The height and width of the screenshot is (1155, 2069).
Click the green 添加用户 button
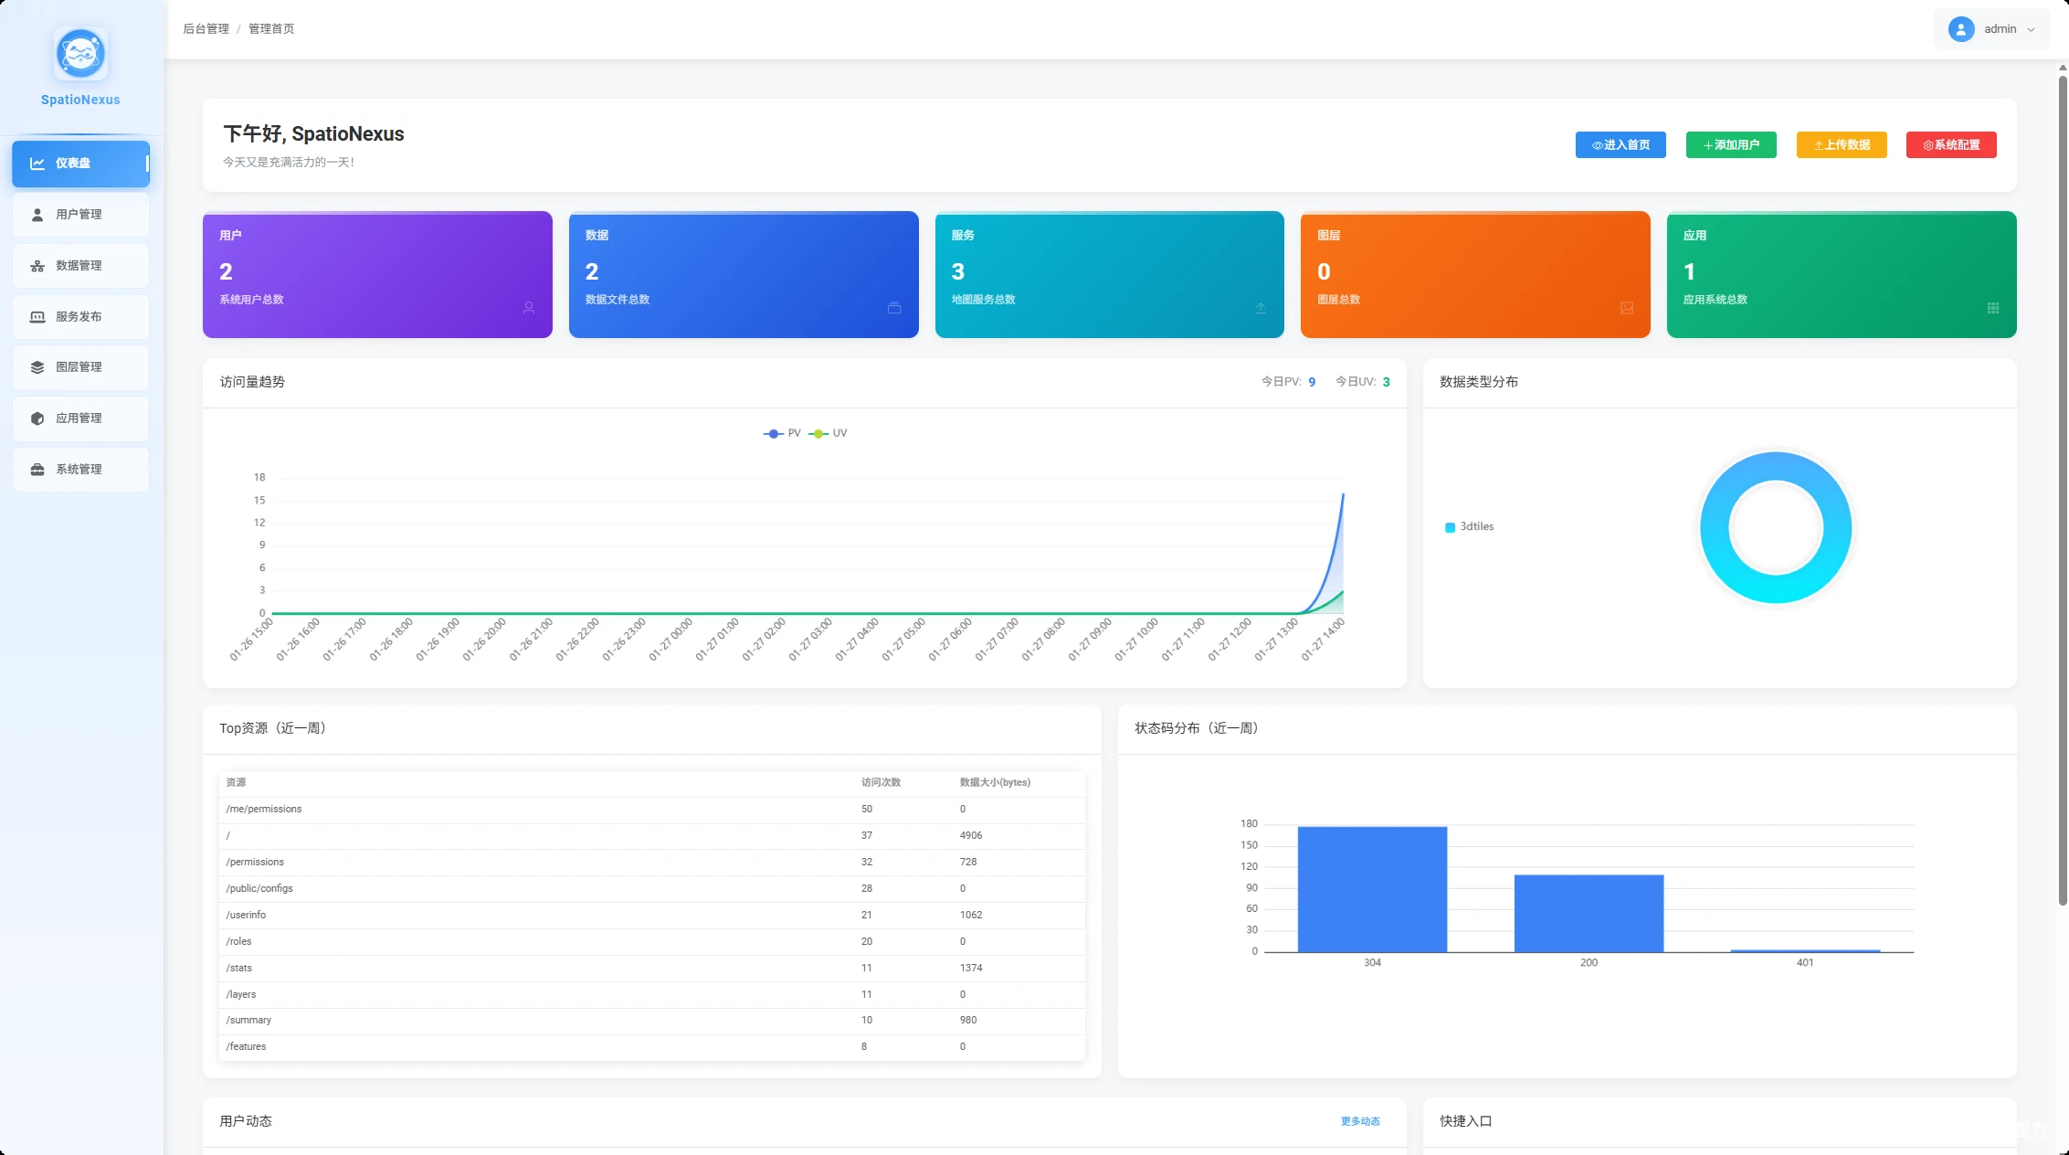(x=1731, y=145)
